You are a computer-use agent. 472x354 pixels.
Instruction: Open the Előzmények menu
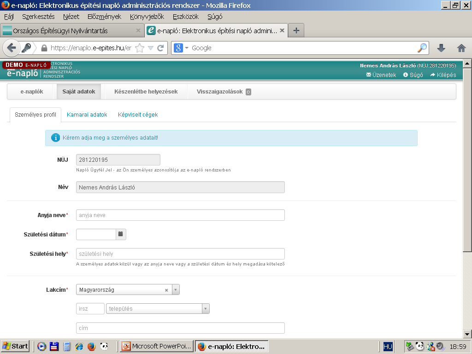coord(104,17)
